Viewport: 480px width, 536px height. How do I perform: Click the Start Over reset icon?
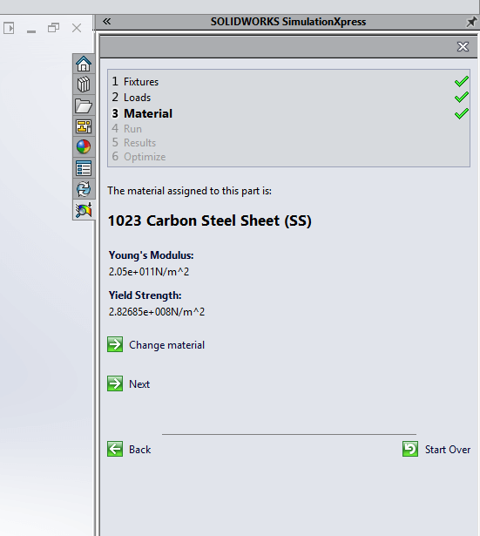(x=410, y=449)
